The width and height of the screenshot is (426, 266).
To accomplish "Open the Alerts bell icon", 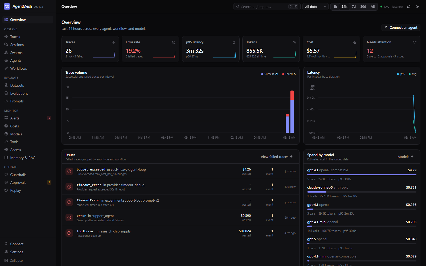I will pos(6,118).
